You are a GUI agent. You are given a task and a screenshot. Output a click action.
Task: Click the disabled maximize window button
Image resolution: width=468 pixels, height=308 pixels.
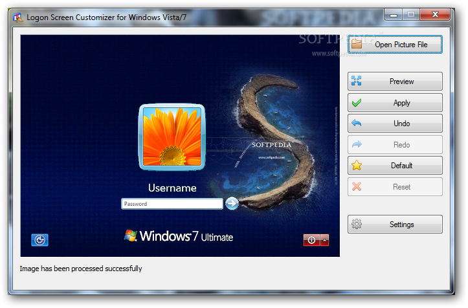pyautogui.click(x=411, y=14)
